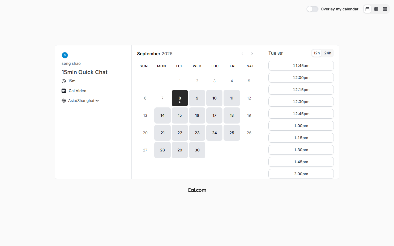Viewport: 394px width, 246px height.
Task: Click the song shao host name
Action: tap(71, 63)
